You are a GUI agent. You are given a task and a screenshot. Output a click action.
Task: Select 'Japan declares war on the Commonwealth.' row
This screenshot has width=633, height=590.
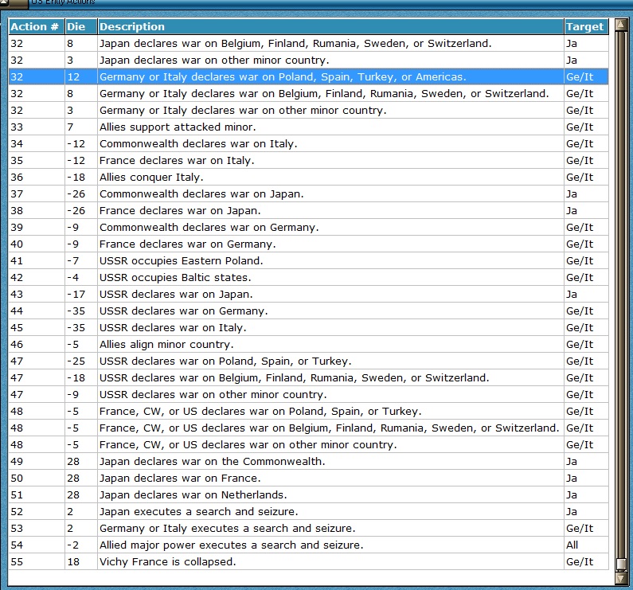(x=308, y=461)
